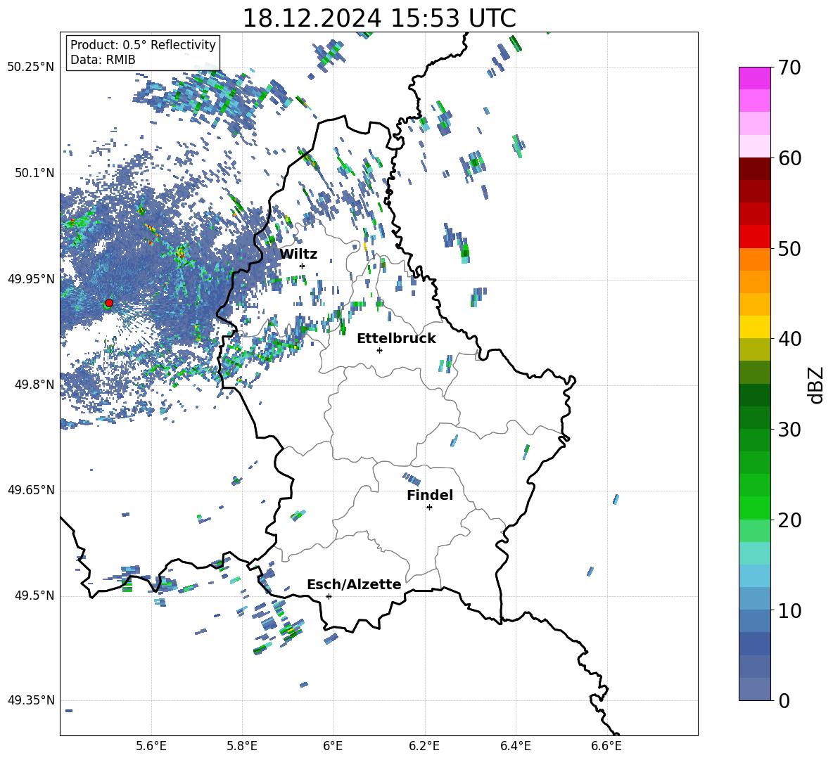Viewport: 833px width, 760px height.
Task: Click the latitude label 49.5°N
Action: coord(34,595)
